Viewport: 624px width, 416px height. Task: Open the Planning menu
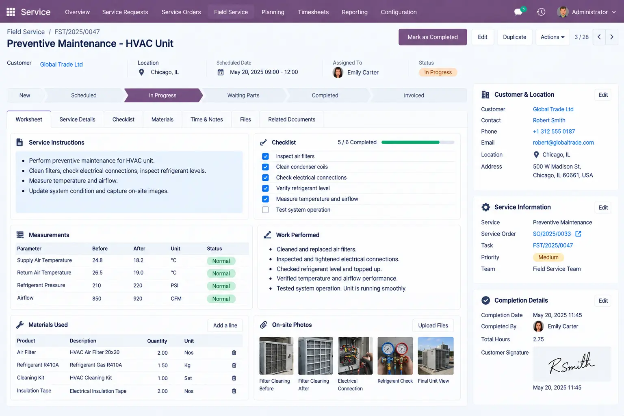[x=273, y=12]
